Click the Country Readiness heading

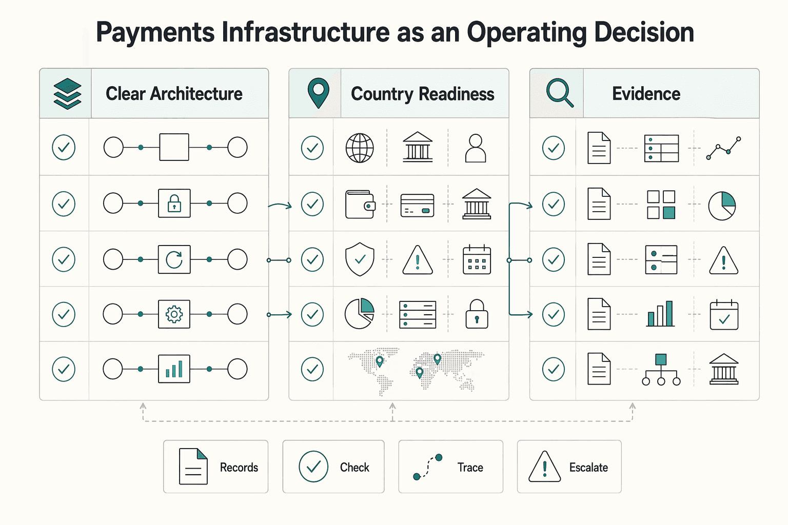(423, 94)
